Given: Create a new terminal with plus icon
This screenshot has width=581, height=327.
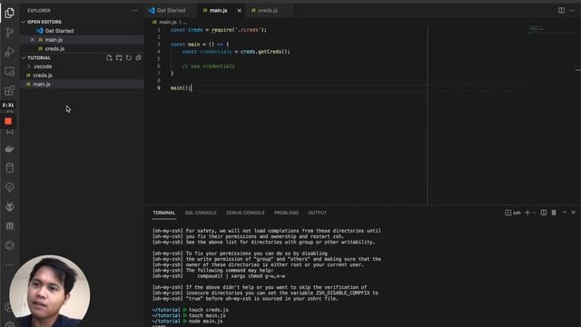Looking at the screenshot, I should (x=527, y=213).
